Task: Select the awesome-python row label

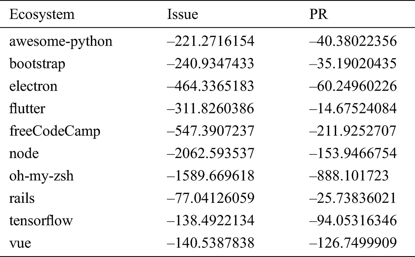Action: tap(61, 42)
